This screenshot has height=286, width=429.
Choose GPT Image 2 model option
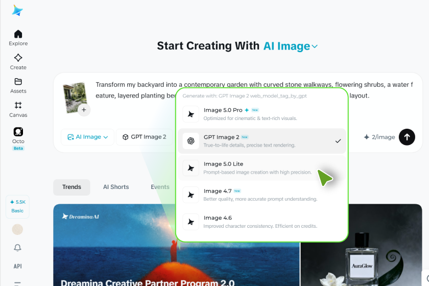coord(262,141)
